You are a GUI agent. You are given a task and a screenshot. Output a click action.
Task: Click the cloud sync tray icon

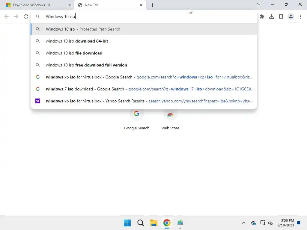coord(253,223)
